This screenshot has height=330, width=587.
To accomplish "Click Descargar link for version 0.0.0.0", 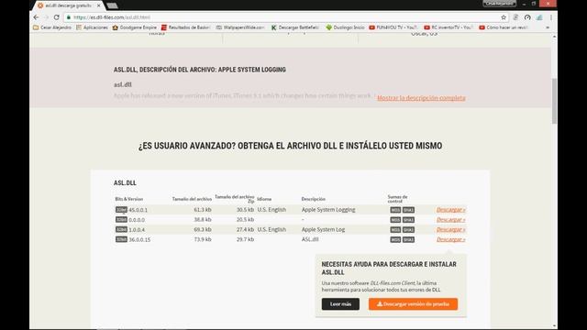I will 450,220.
